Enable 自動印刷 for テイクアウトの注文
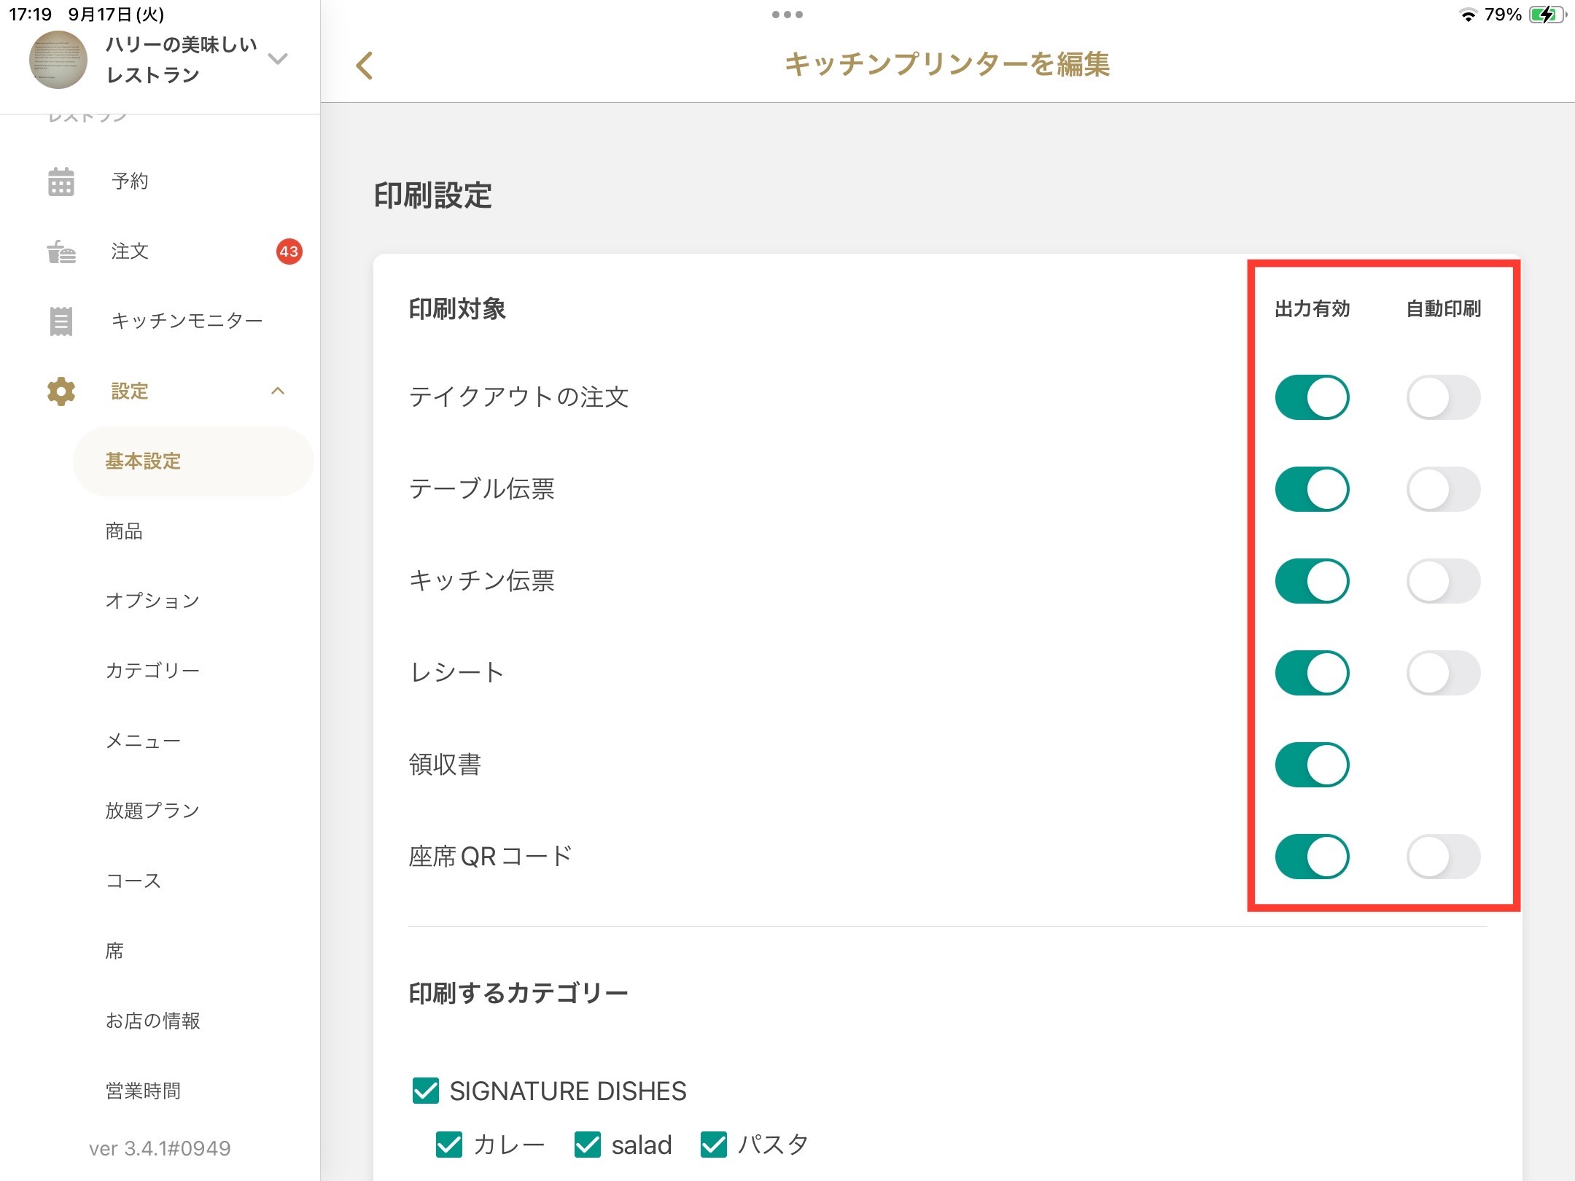The width and height of the screenshot is (1575, 1181). click(x=1443, y=397)
